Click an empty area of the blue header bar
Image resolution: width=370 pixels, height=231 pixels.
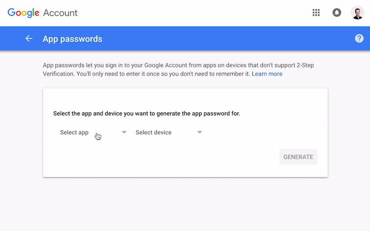222,38
